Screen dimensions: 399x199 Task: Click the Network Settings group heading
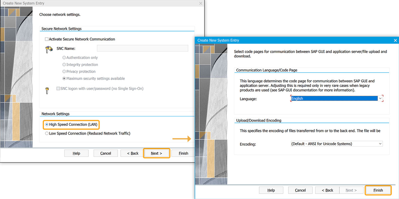[x=56, y=114]
